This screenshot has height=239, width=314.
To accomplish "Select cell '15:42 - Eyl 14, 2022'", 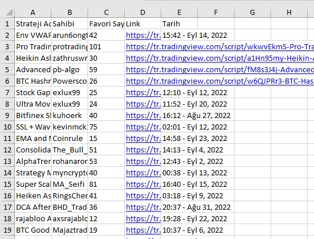I will coord(194,36).
